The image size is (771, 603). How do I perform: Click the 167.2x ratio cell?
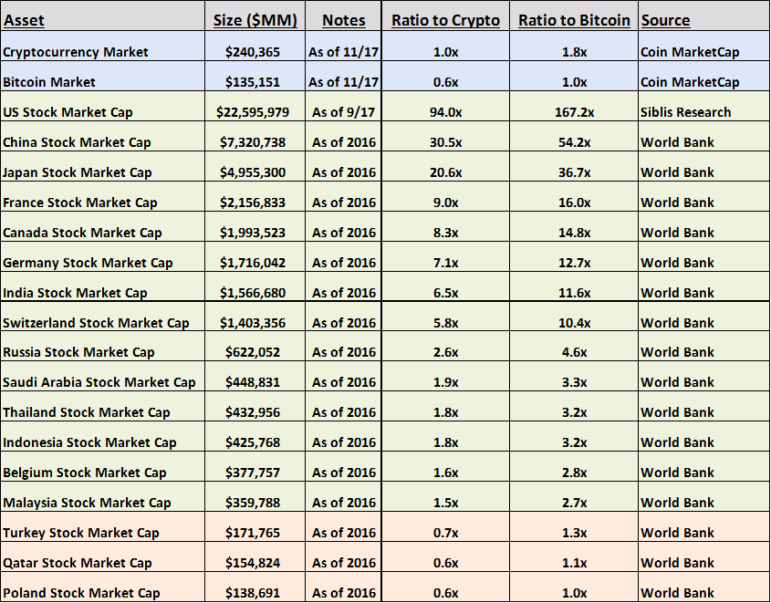point(574,112)
